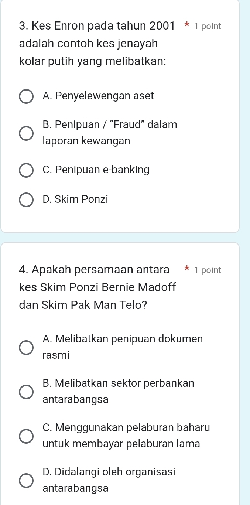Select radio circle for Melibatkan penipuan dokumen rasmi
Screen dimensions: 250x505
click(26, 347)
